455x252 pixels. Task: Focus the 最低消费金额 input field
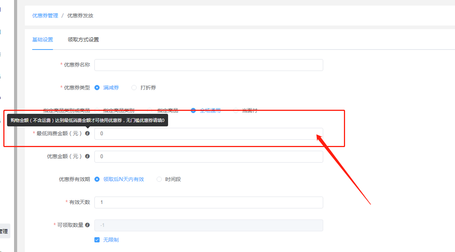click(x=209, y=133)
